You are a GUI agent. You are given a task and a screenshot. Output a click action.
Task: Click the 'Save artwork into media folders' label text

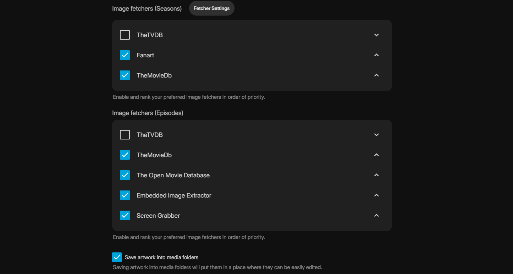[x=161, y=257]
